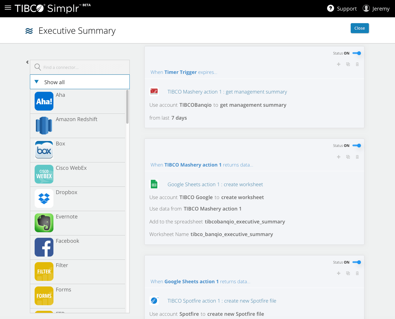This screenshot has height=319, width=395.
Task: Edit the TIBCOBanqio account value
Action: coord(195,105)
